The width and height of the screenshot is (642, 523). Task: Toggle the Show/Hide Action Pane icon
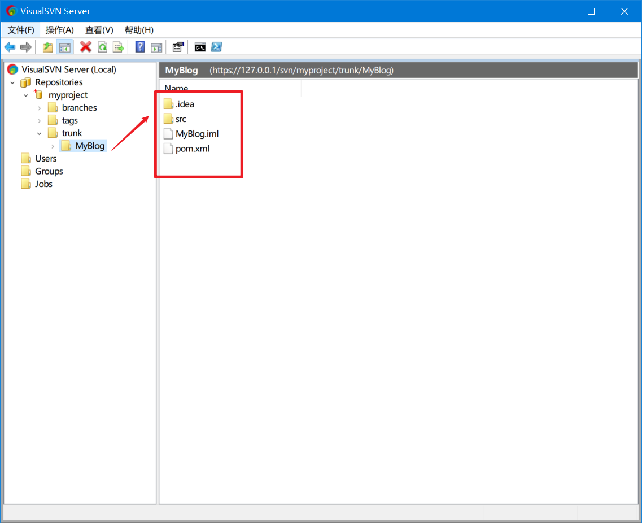click(x=156, y=47)
